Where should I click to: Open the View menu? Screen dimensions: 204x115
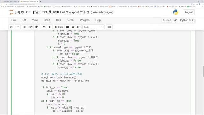[35, 20]
